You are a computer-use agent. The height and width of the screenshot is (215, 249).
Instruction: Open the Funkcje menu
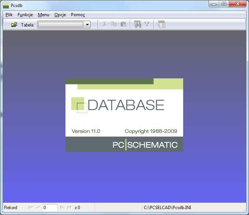pos(25,15)
